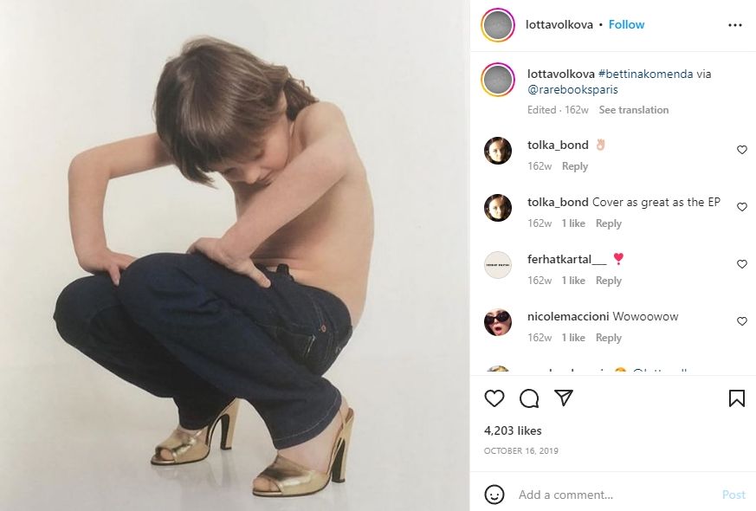Click the Post button to submit a comment

coord(733,495)
